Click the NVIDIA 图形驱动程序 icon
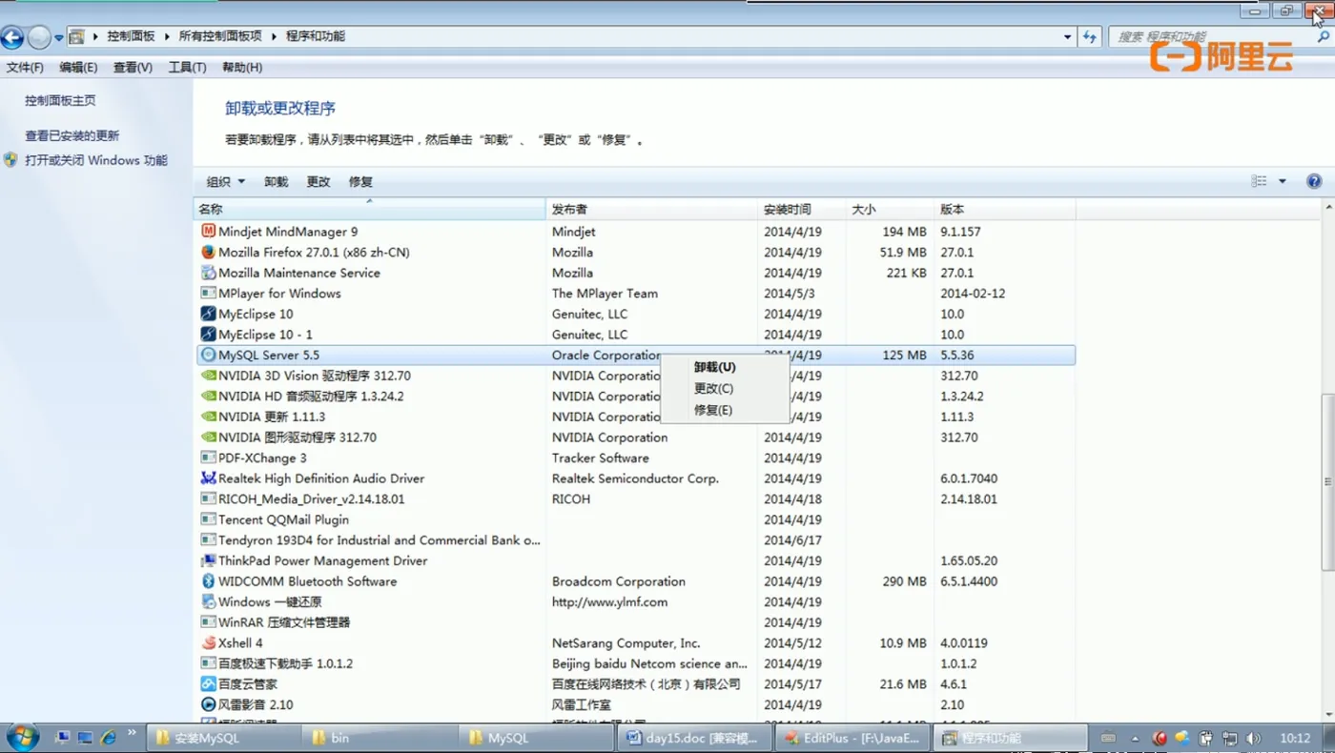Screen dimensions: 1335x753 (208, 438)
